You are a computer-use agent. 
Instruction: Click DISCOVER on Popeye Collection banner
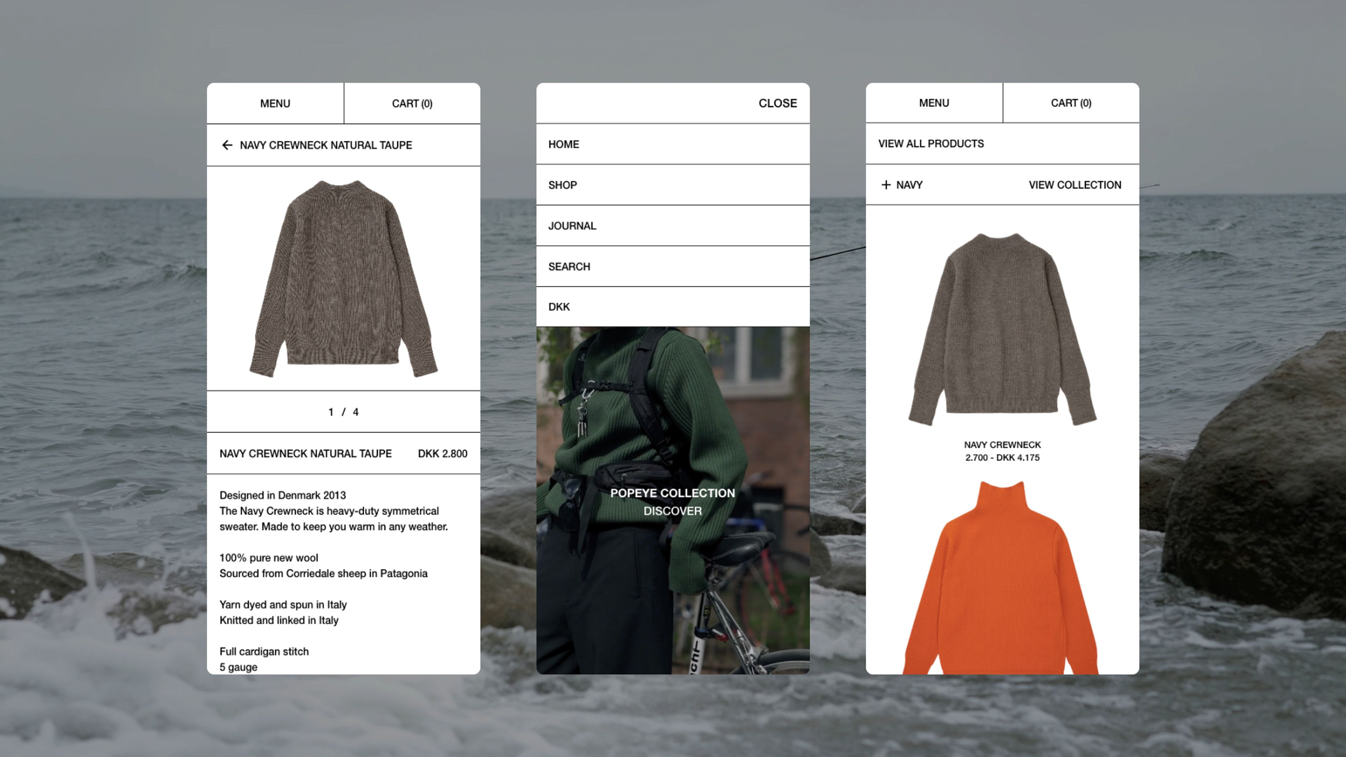click(673, 511)
